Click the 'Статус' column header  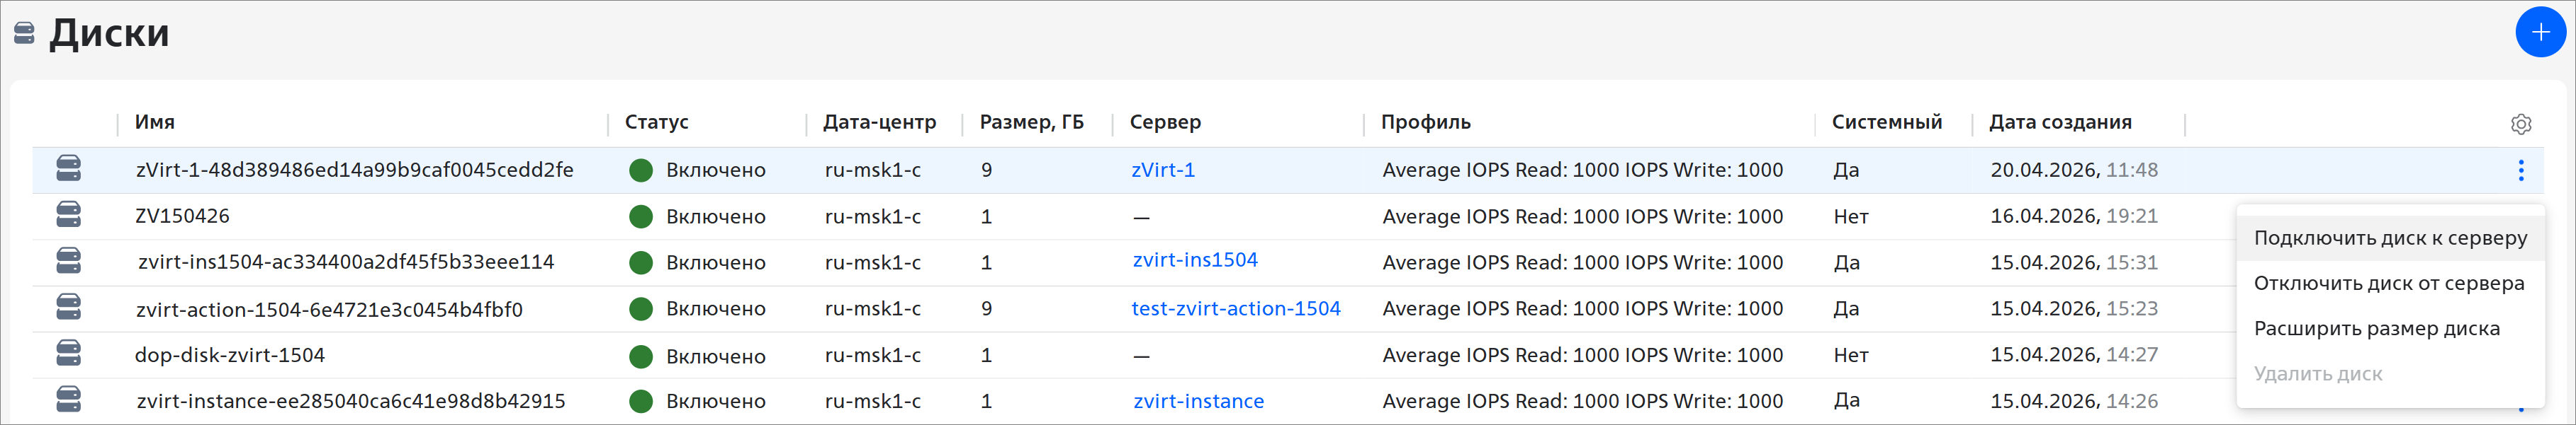pyautogui.click(x=656, y=123)
